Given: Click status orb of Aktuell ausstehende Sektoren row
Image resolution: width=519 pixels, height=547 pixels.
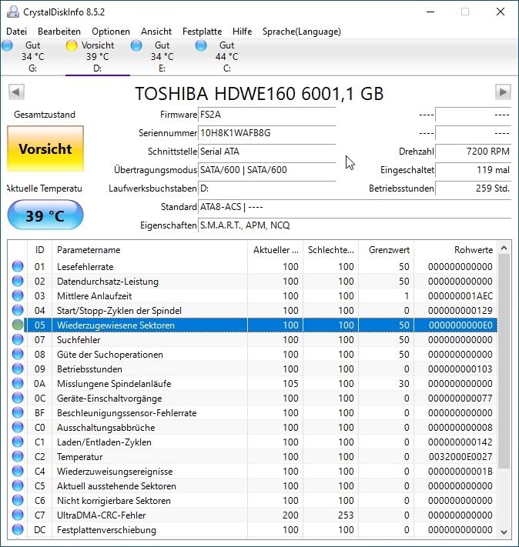Looking at the screenshot, I should point(18,485).
